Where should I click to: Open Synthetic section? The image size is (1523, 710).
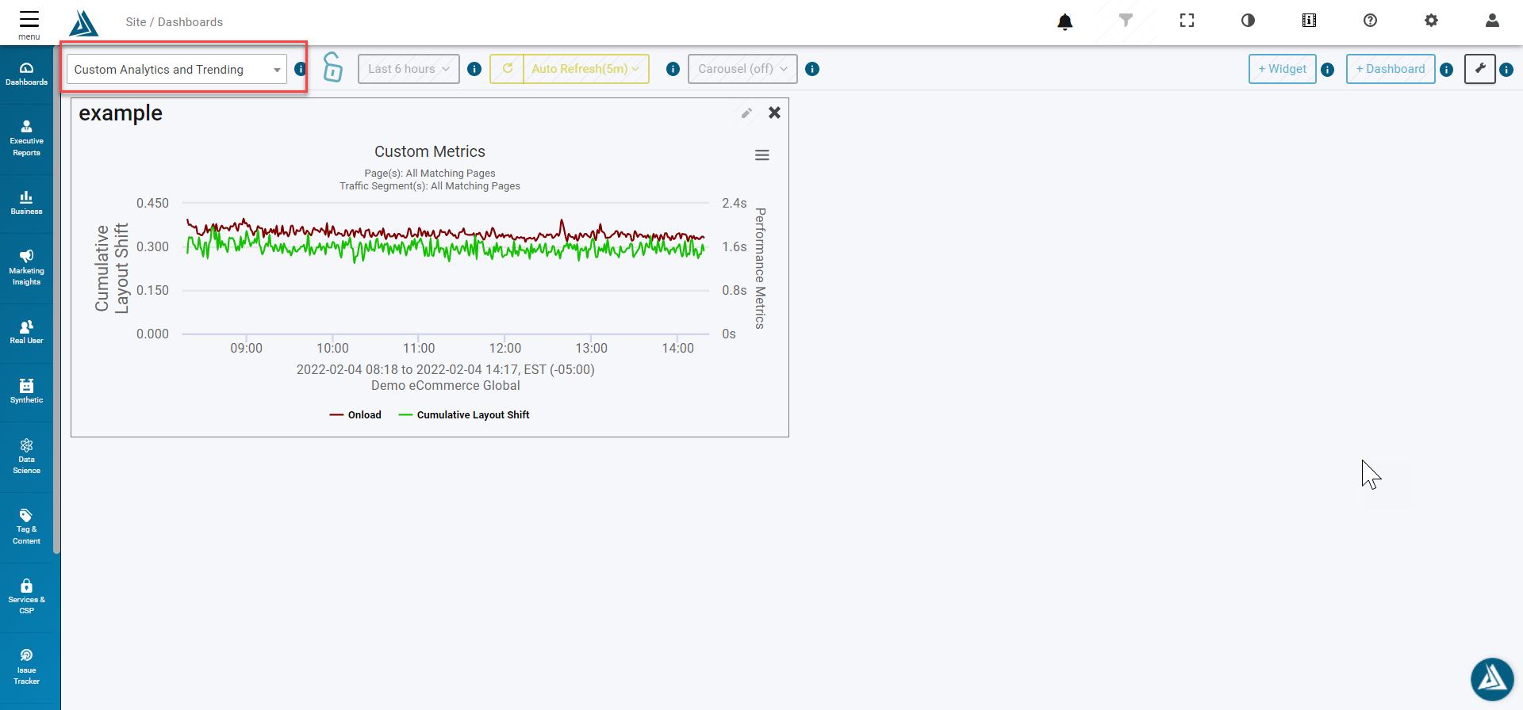pyautogui.click(x=26, y=392)
